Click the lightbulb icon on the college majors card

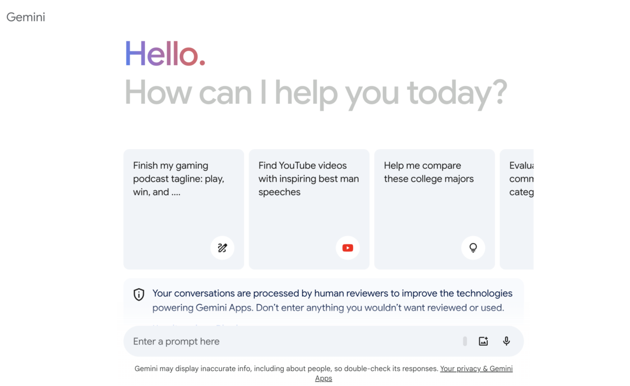pos(473,248)
